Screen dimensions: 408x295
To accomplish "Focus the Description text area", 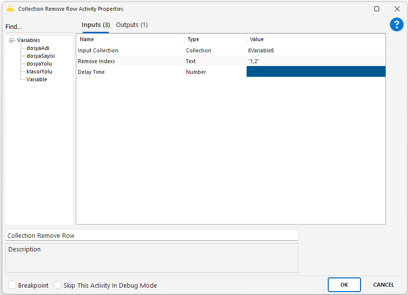I will click(152, 258).
